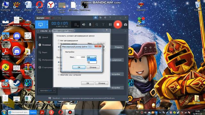The image size is (205, 115).
Task: Open the Изображения tab in Bandicam sidebar
Action: pyautogui.click(x=45, y=60)
